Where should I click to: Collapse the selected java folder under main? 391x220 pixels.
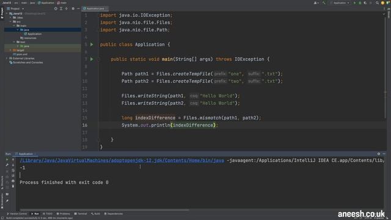tap(18, 30)
